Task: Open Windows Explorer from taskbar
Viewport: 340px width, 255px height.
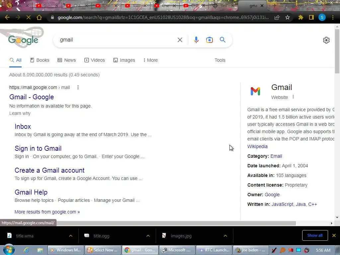Action: coord(40,250)
